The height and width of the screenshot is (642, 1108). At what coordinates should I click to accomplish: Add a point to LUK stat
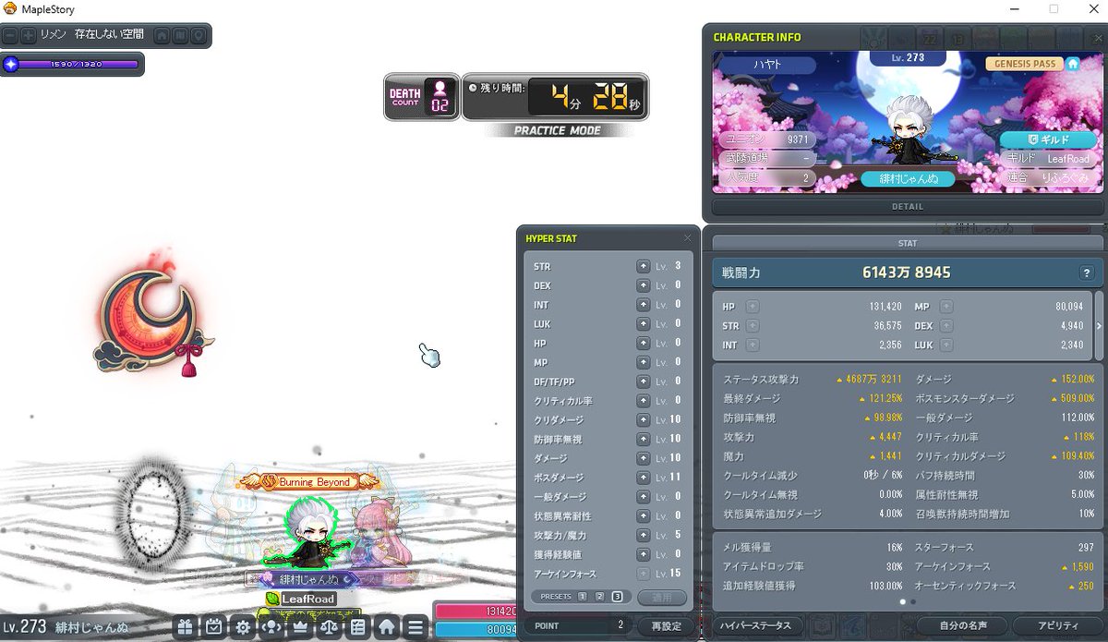[946, 345]
